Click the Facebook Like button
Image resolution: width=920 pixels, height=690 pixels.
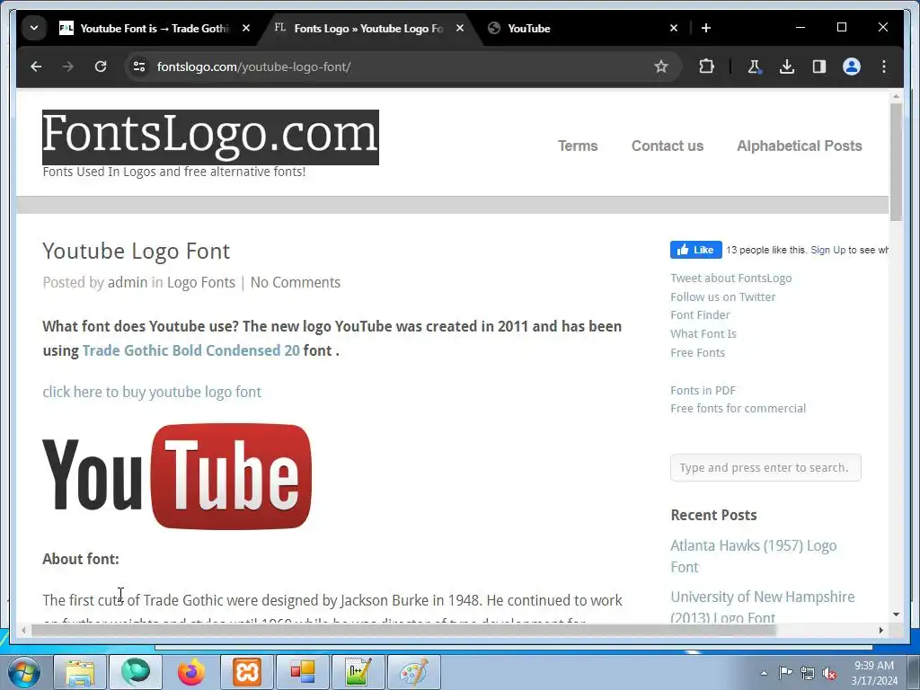(696, 250)
